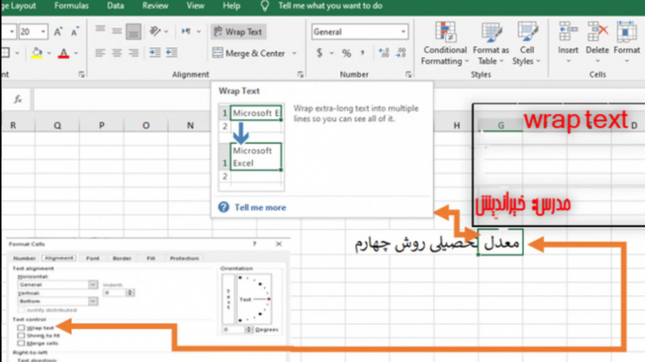Enable Shrink to fit checkbox

point(21,336)
